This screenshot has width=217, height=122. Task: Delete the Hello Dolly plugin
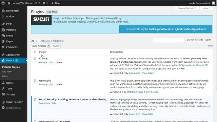click(59, 84)
